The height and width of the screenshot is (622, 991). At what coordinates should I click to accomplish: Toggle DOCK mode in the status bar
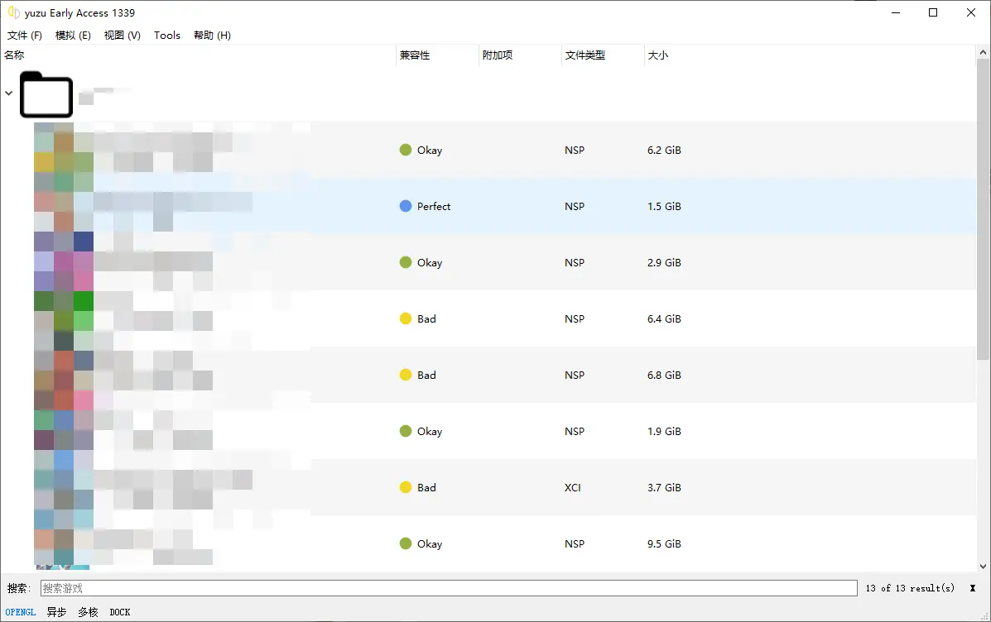point(119,612)
